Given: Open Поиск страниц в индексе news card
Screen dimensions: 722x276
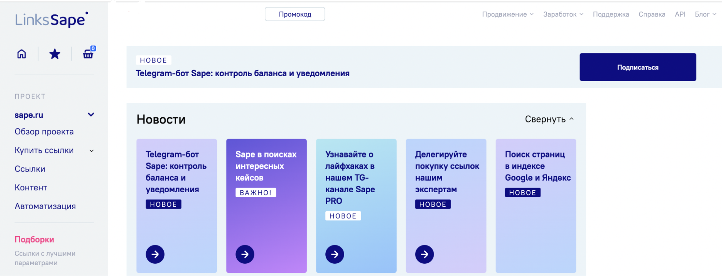Looking at the screenshot, I should pos(536,206).
